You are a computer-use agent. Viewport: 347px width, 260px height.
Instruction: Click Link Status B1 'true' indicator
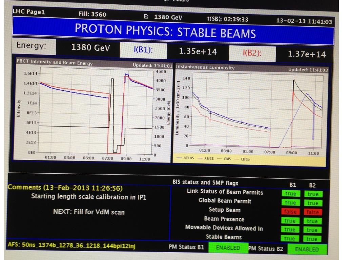[291, 194]
